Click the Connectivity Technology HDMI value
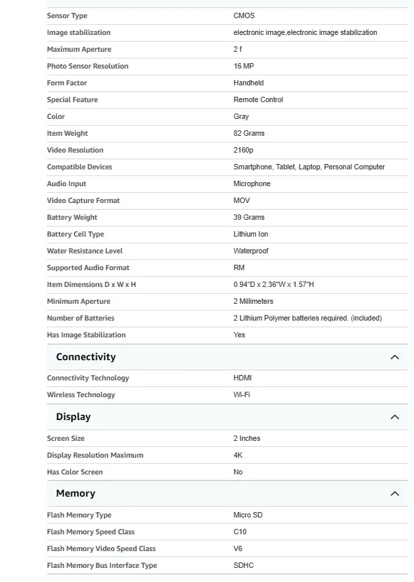 click(x=243, y=378)
